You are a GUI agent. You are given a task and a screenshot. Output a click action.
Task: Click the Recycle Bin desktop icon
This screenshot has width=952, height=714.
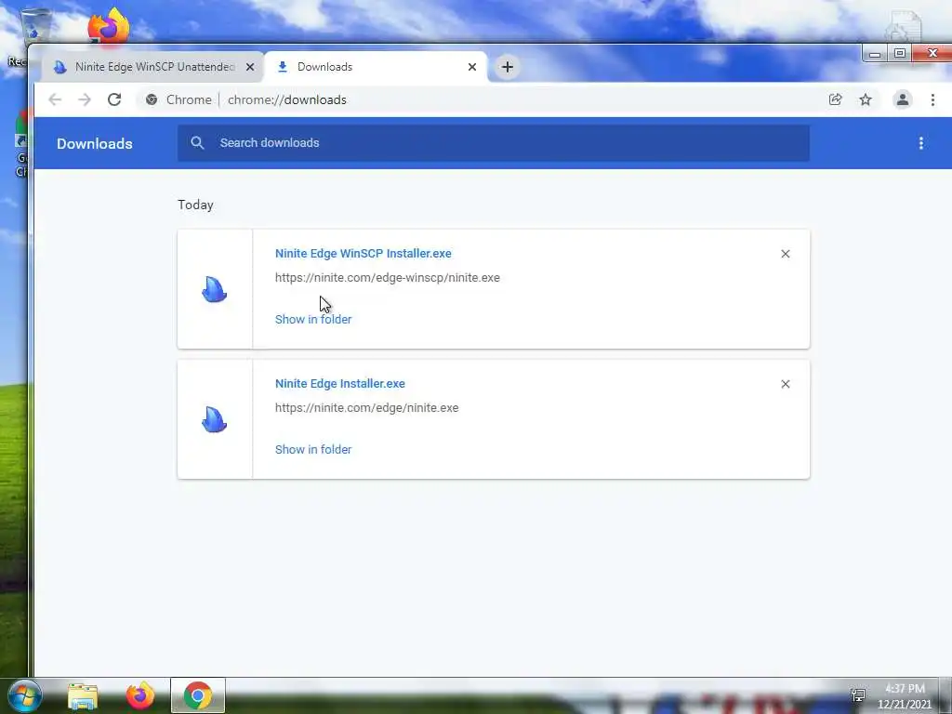(34, 25)
